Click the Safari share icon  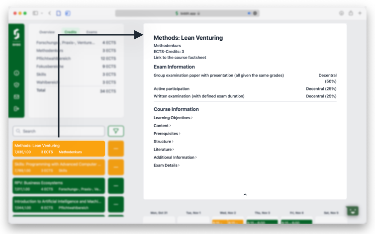click(x=351, y=13)
